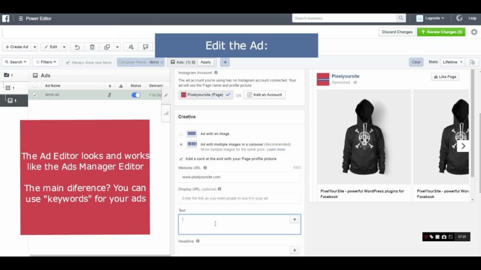
Task: Click the Instagram Account info icon
Action: tap(216, 73)
